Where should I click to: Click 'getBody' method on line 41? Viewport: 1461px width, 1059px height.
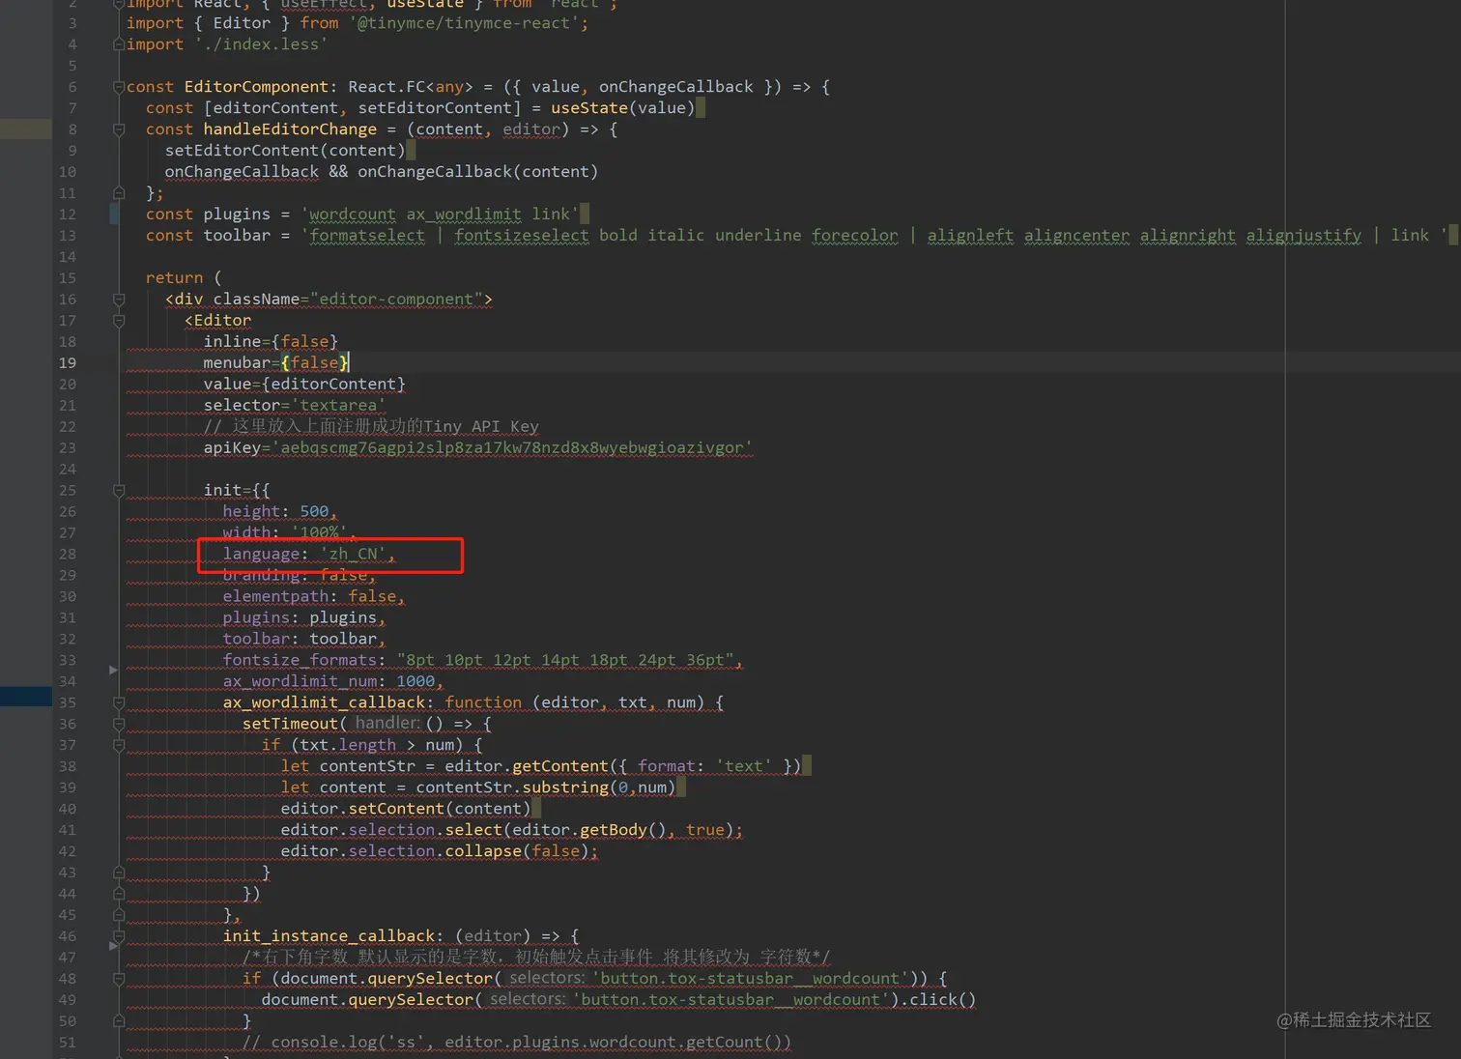(x=614, y=830)
